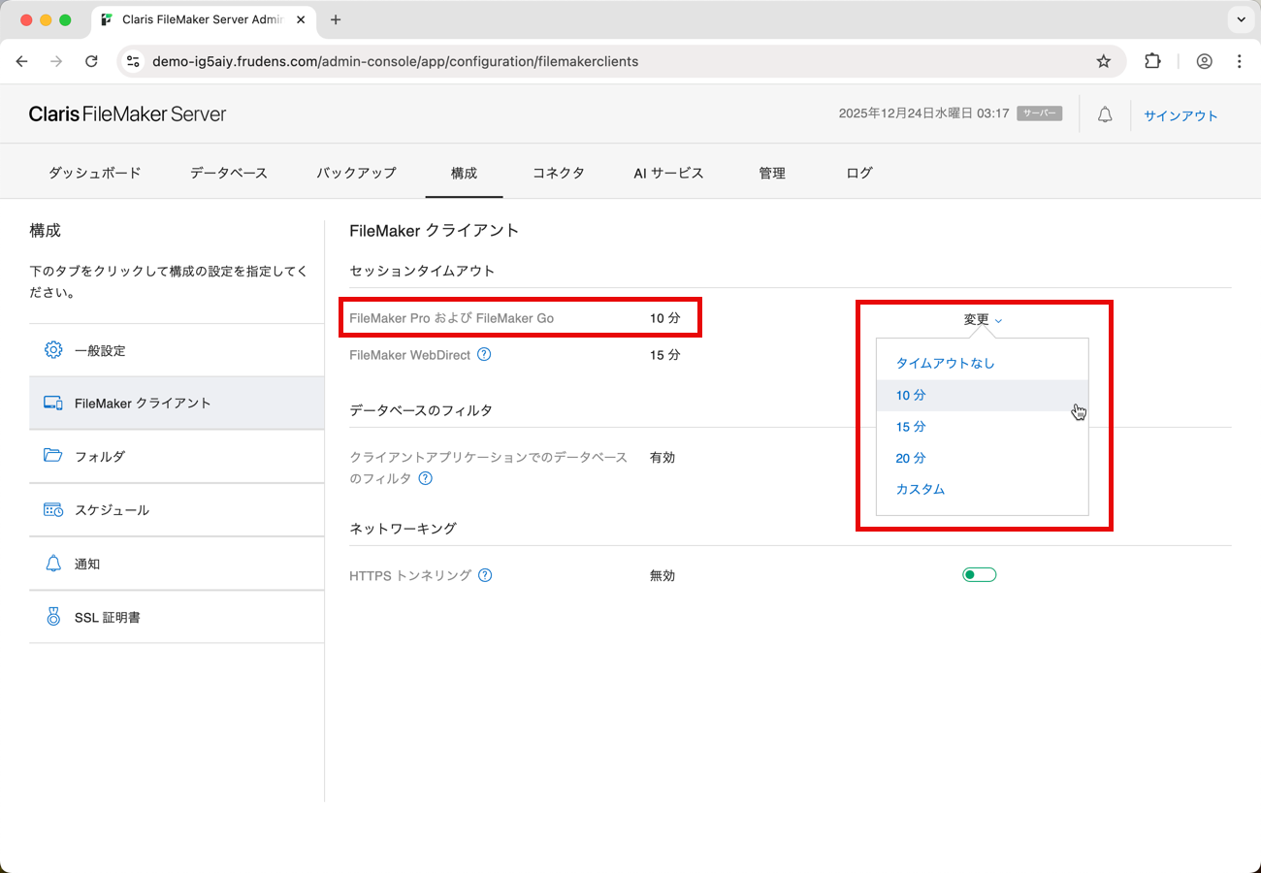Open 通知 settings in the sidebar
This screenshot has height=873, width=1261.
pyautogui.click(x=177, y=564)
